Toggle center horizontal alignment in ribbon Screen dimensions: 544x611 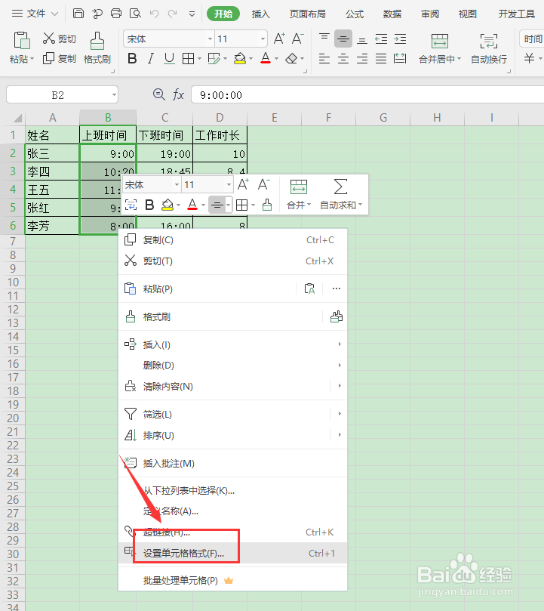(343, 59)
